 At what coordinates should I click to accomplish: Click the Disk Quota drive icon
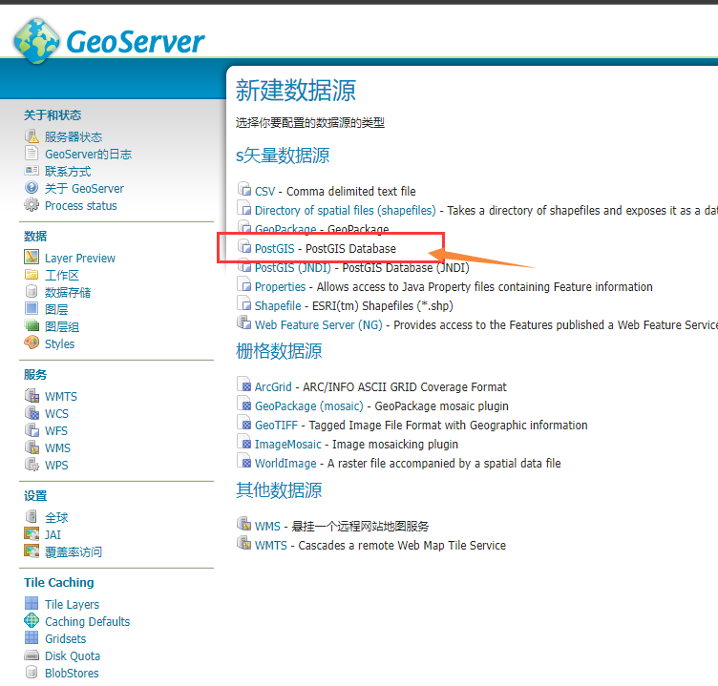point(32,655)
